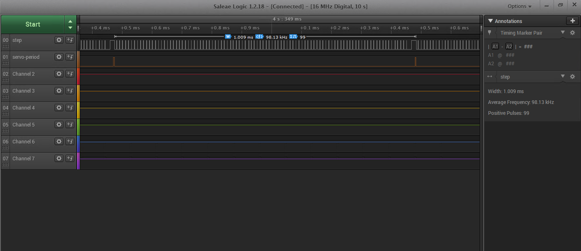Click the frequency badge on measurement

pos(259,37)
